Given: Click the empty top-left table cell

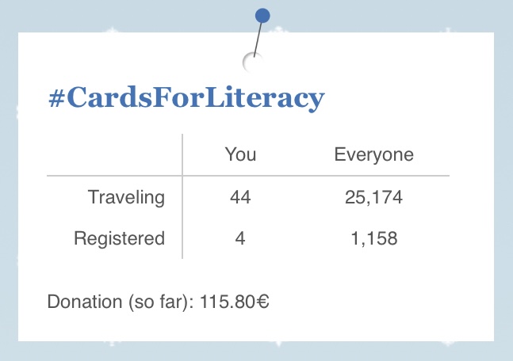Looking at the screenshot, I should point(114,154).
